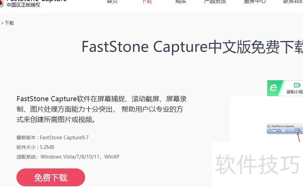The height and width of the screenshot is (187, 303).
Task: Click the 下载 breadcrumb link
Action: point(9,23)
